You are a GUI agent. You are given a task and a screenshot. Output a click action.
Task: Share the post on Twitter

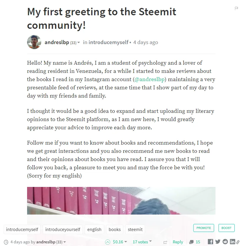point(218,242)
